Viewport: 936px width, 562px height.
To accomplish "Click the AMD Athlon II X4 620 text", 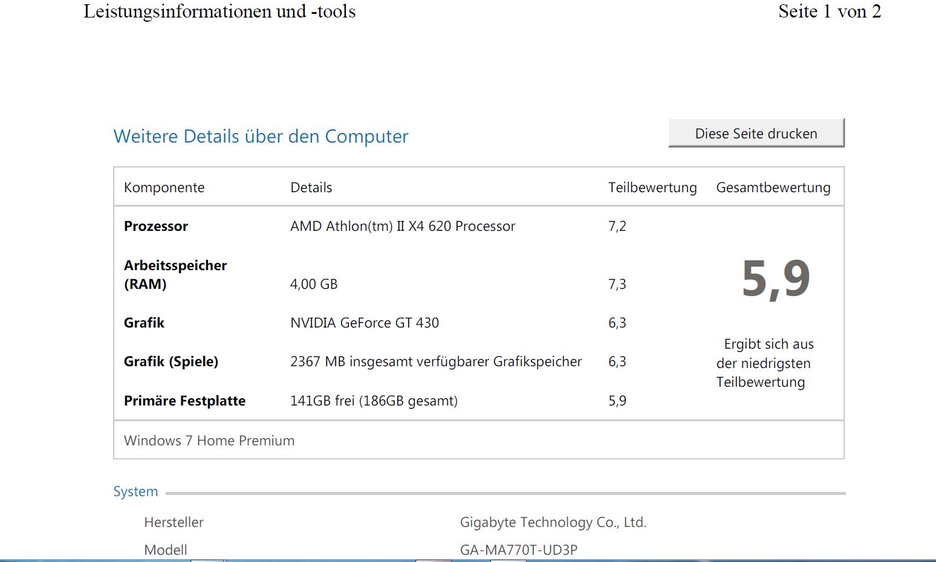I will tap(402, 227).
